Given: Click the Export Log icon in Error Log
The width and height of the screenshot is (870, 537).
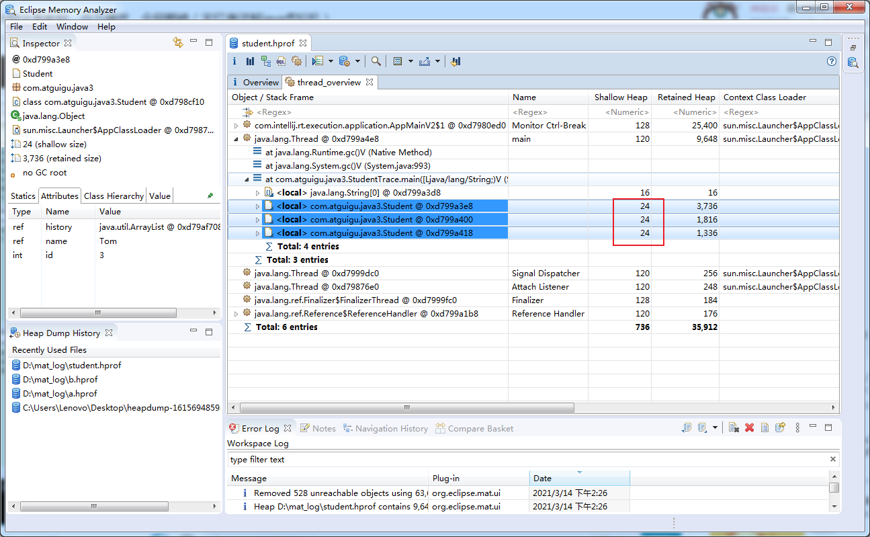Looking at the screenshot, I should [x=686, y=427].
